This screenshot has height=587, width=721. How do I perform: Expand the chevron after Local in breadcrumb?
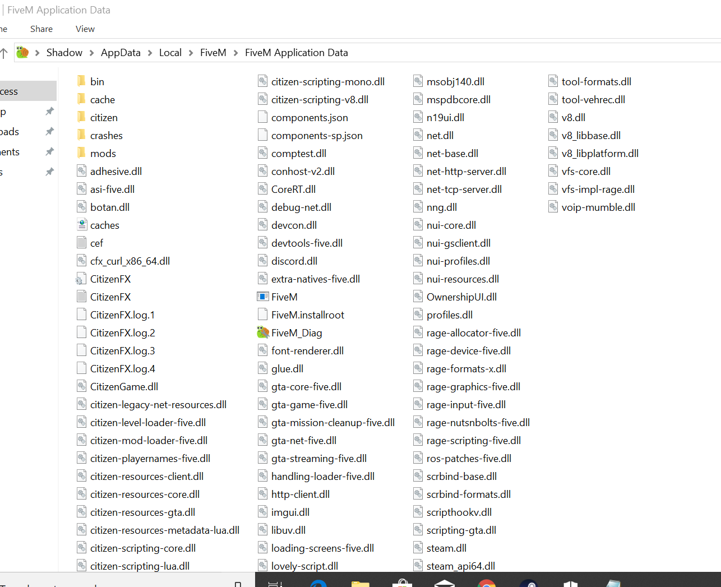click(x=191, y=53)
